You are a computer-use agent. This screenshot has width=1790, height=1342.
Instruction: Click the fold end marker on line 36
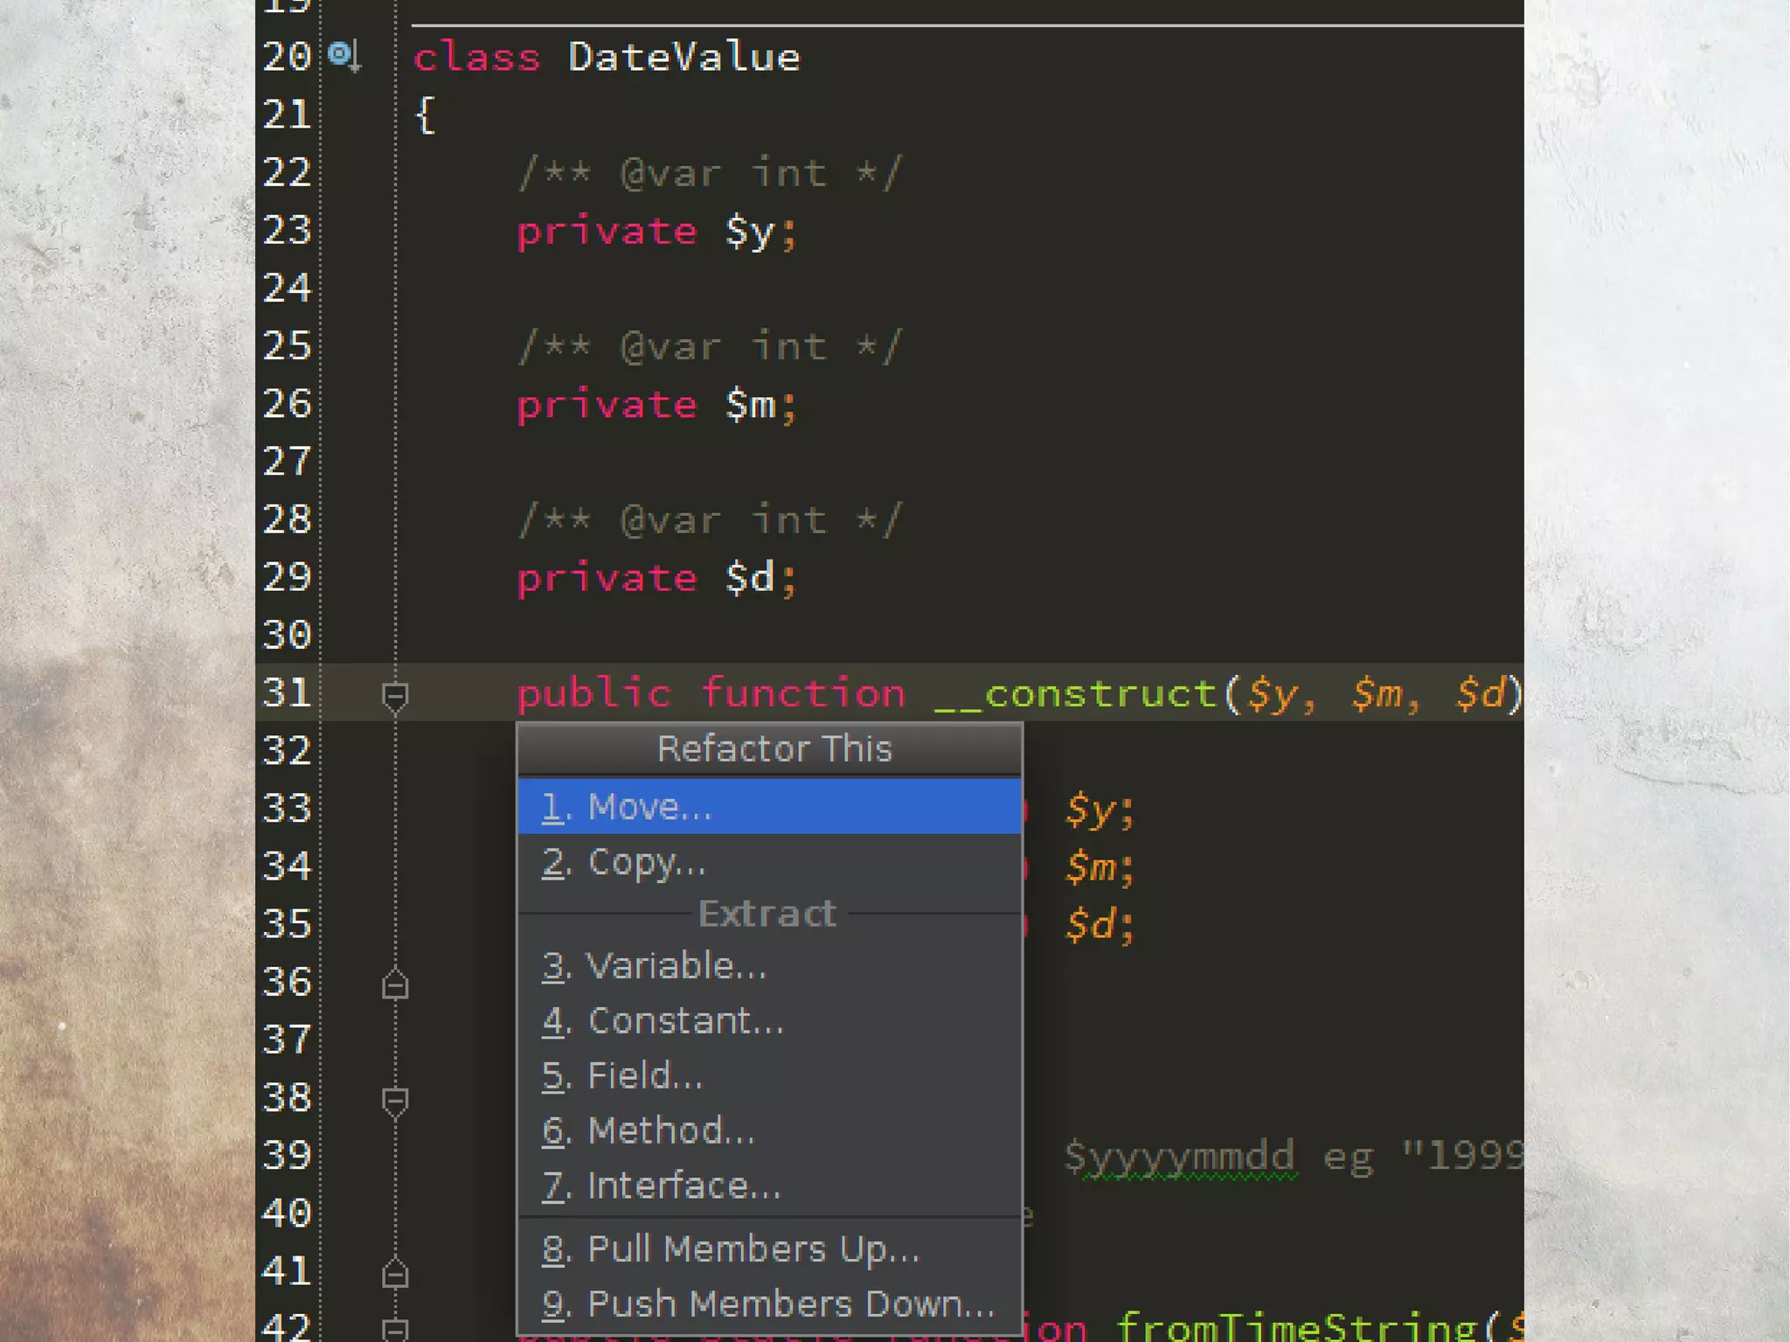(395, 985)
